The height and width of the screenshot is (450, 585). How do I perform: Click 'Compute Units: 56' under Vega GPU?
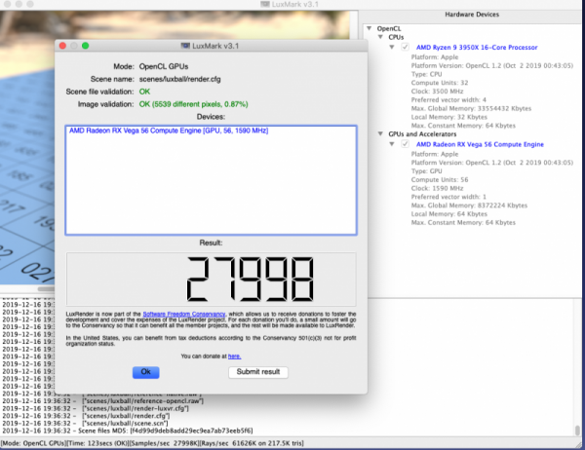(x=440, y=179)
